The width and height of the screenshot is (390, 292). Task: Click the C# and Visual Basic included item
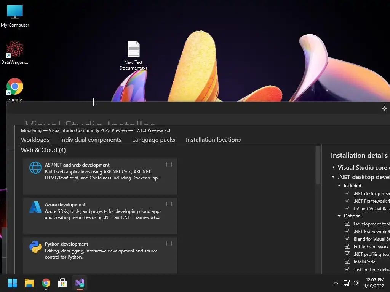(x=372, y=209)
